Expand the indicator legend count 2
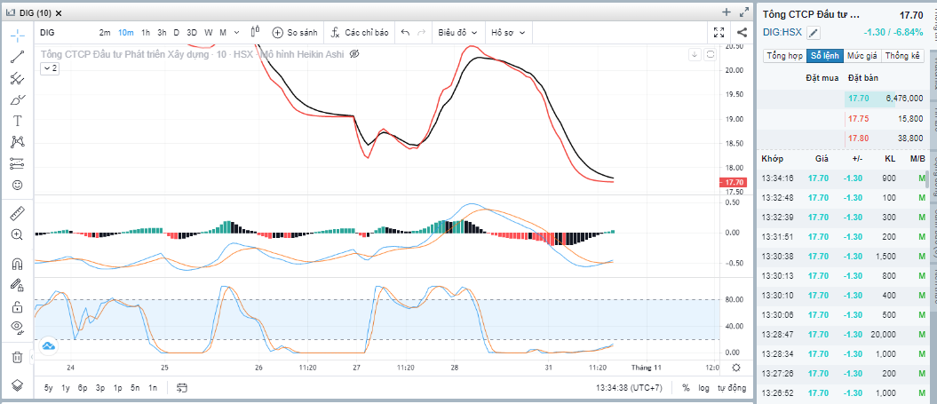The height and width of the screenshot is (404, 937). [x=50, y=68]
